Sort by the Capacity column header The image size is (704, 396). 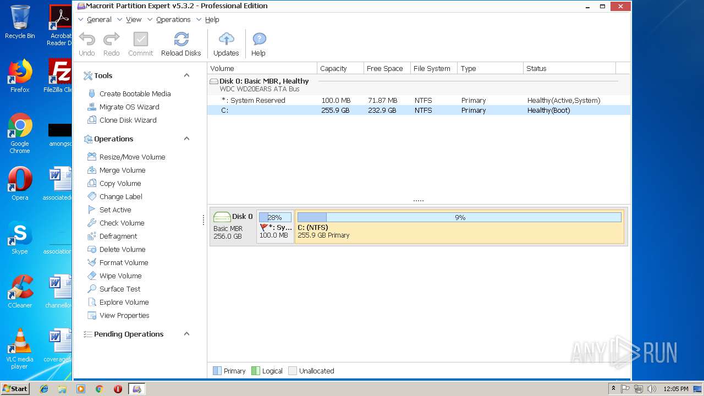(340, 68)
